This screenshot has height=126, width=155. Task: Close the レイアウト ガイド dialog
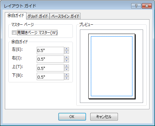click(x=147, y=6)
